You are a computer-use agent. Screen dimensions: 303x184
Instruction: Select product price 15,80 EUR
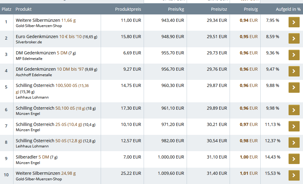click(x=131, y=37)
